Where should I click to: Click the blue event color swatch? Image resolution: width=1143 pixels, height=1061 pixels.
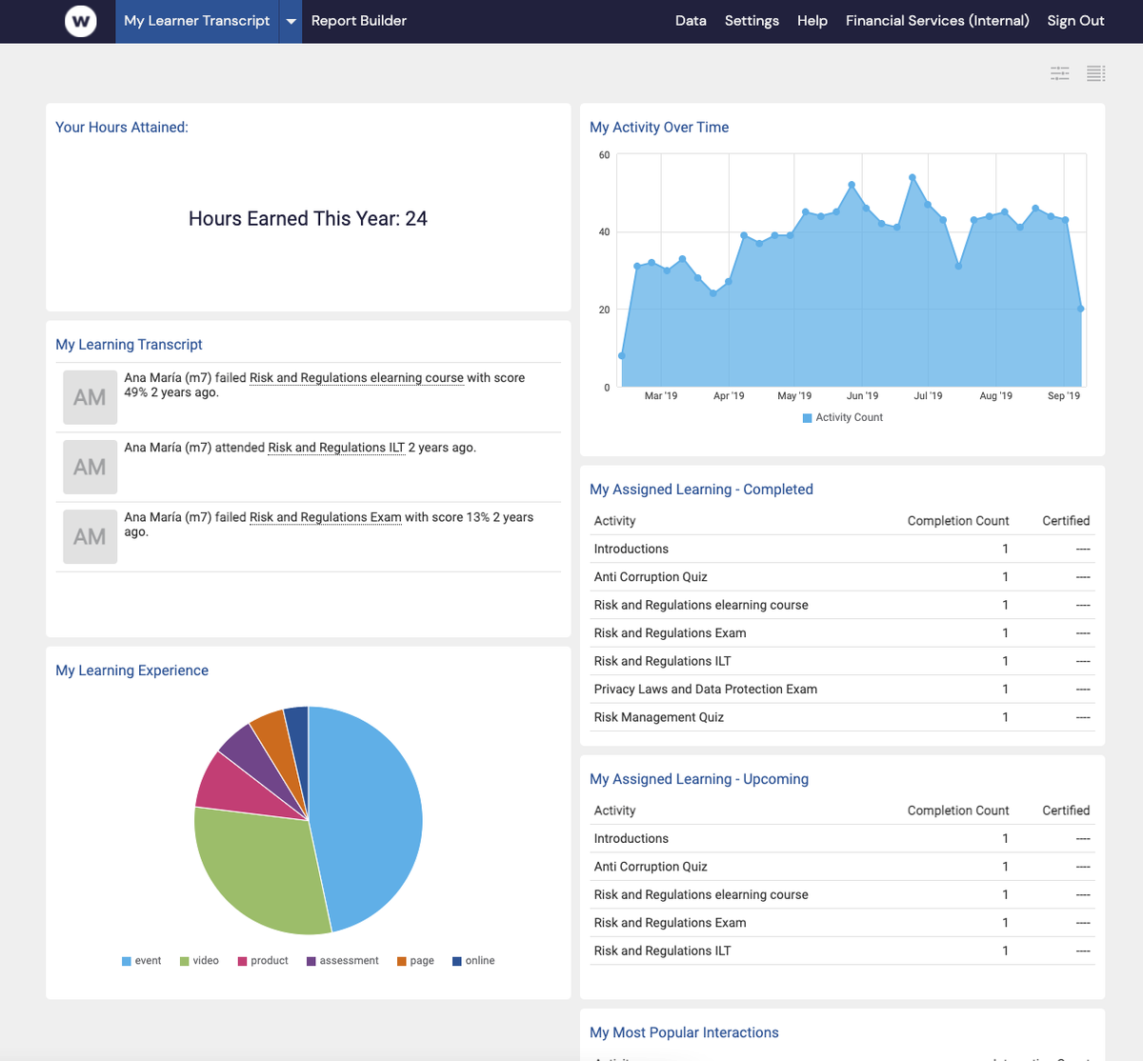pyautogui.click(x=125, y=960)
